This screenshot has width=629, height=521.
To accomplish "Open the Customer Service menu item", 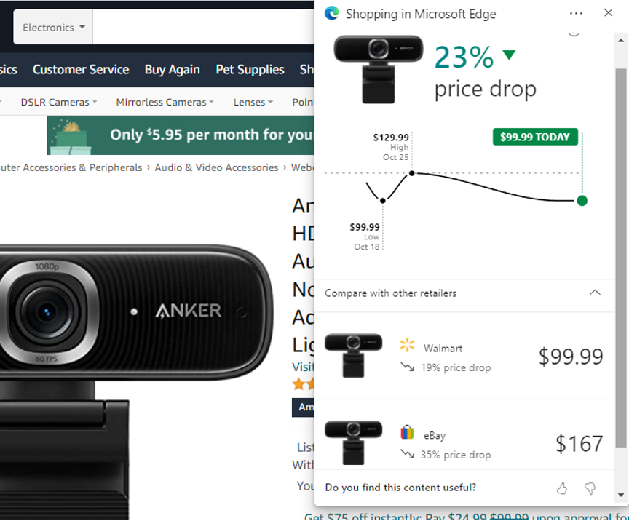I will point(81,69).
